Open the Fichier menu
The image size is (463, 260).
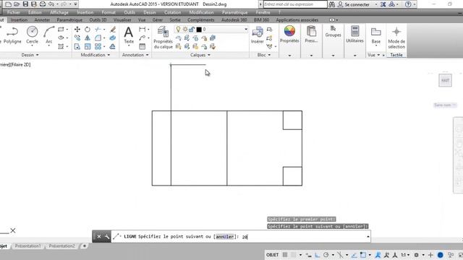pyautogui.click(x=13, y=12)
